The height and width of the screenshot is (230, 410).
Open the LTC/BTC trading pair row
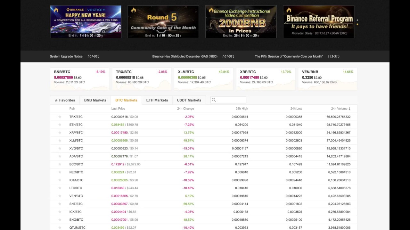pyautogui.click(x=203, y=188)
